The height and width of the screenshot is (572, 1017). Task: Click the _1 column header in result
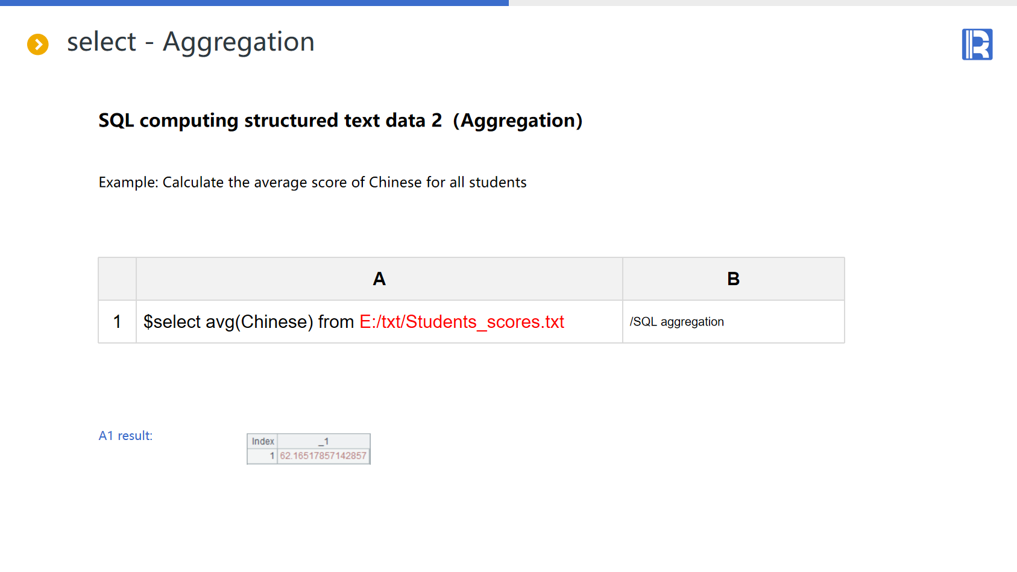click(x=323, y=441)
